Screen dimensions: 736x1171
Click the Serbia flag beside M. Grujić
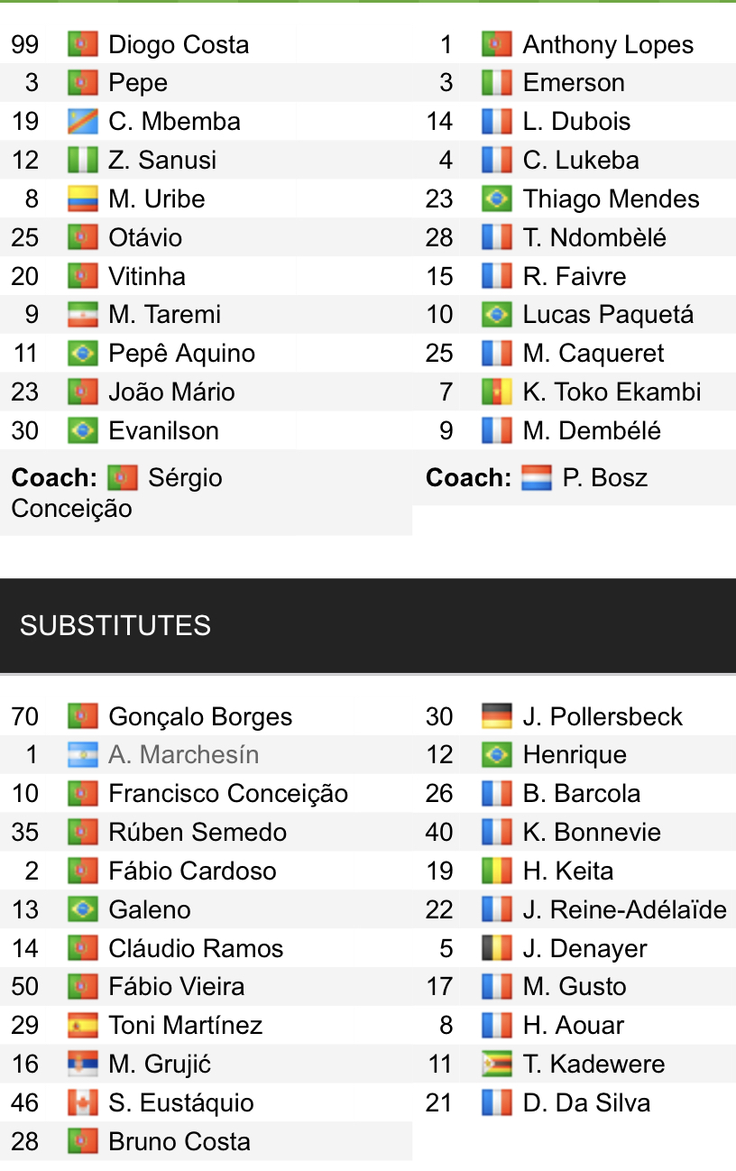(82, 1065)
